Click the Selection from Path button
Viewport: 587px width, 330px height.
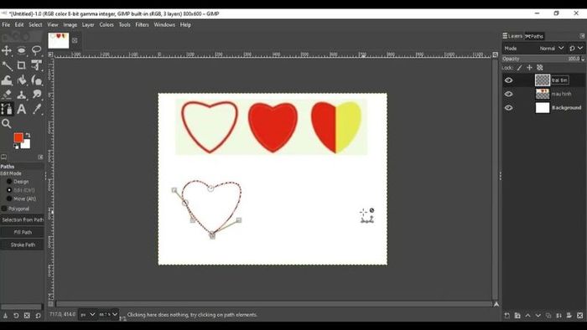[23, 219]
